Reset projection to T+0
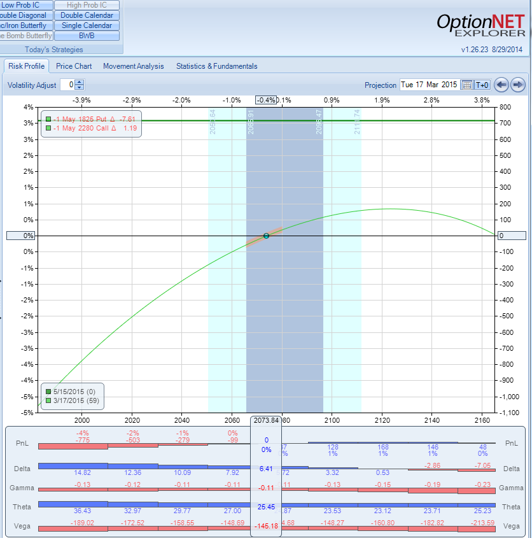 482,85
